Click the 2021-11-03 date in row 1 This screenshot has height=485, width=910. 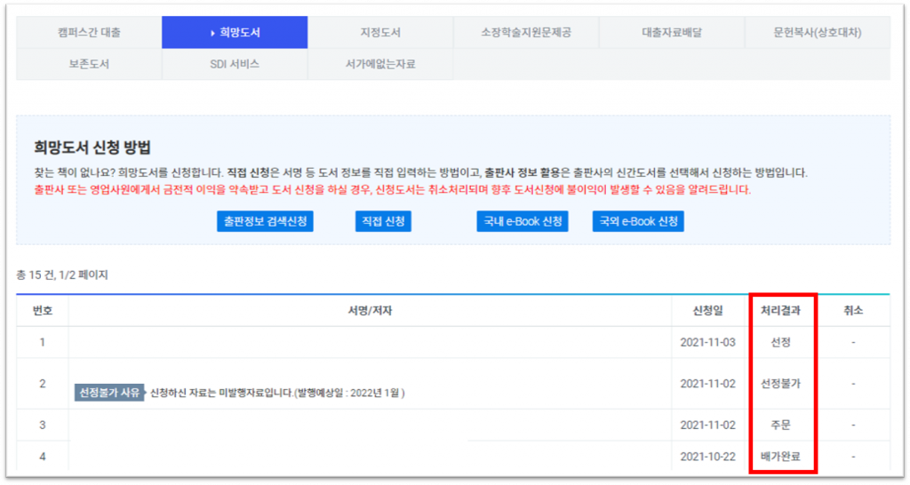click(708, 342)
